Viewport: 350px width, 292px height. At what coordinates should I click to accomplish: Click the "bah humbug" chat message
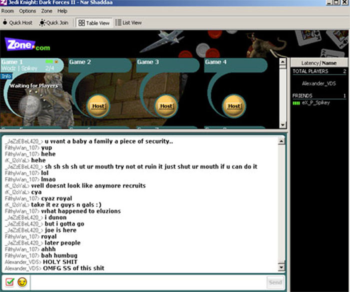pos(59,255)
